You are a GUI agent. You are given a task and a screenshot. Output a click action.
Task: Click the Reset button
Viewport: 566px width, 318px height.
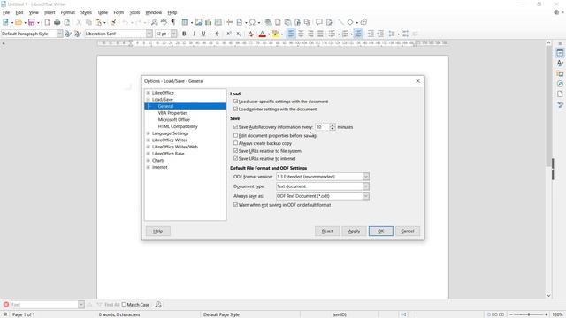click(x=327, y=231)
